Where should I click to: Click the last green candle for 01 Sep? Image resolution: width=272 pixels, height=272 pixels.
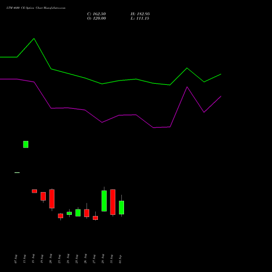(121, 207)
